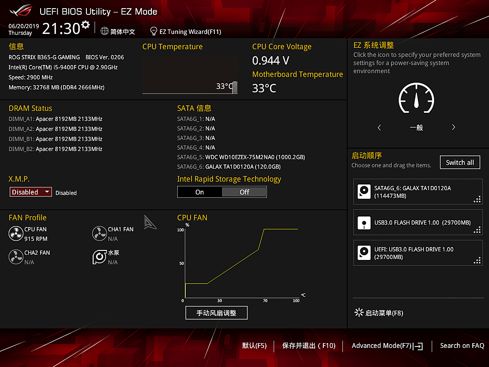Select next EZ tuning mode with right chevron
This screenshot has height=367, width=489.
click(454, 127)
